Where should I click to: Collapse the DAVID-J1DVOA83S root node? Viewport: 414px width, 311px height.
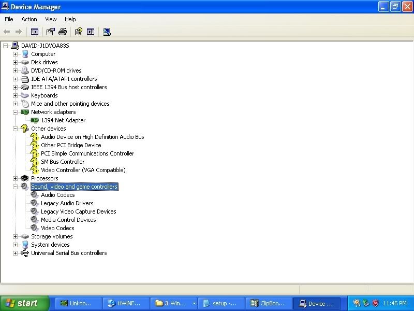pyautogui.click(x=6, y=46)
